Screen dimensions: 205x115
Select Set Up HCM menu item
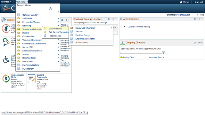pos(28,47)
